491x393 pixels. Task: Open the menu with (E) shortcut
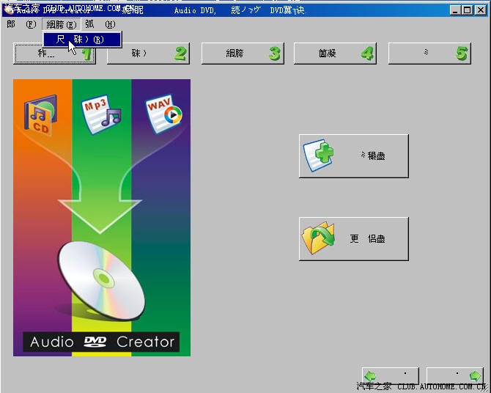click(x=60, y=24)
